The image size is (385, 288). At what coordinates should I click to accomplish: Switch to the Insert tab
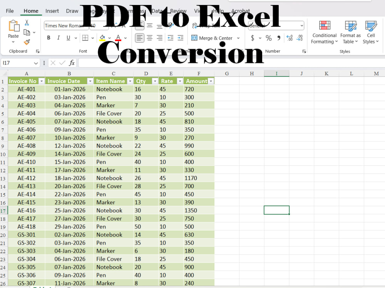[52, 11]
